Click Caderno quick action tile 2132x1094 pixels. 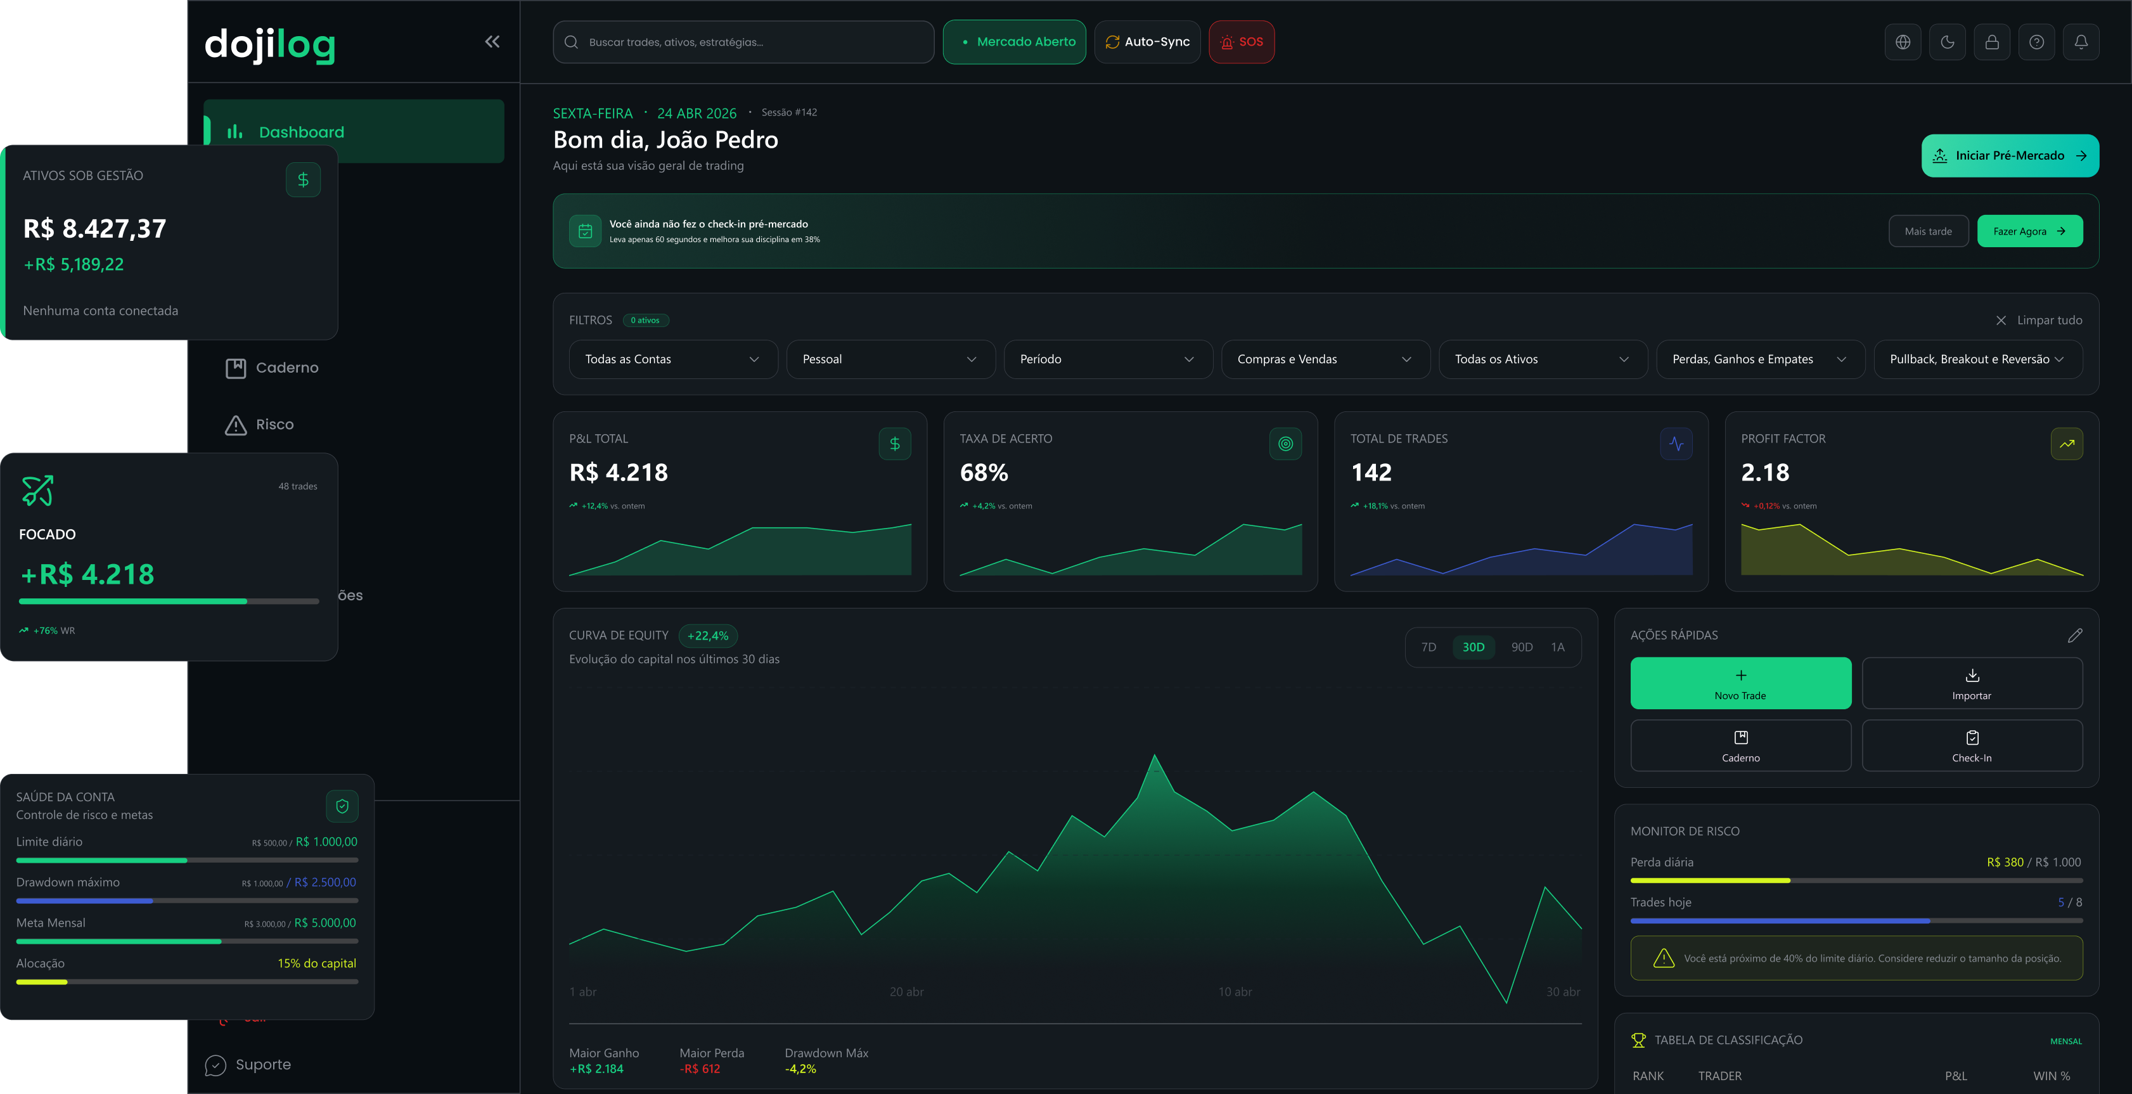pyautogui.click(x=1740, y=745)
